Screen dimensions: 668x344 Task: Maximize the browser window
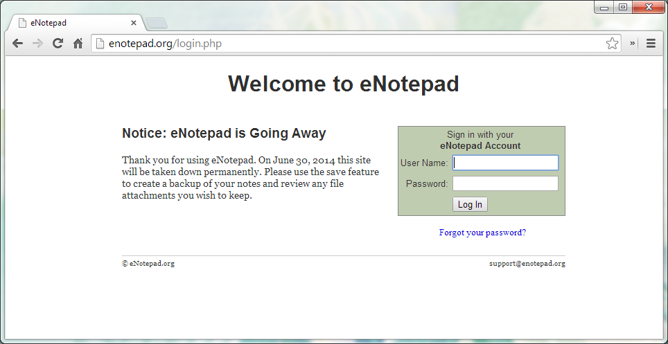[623, 7]
